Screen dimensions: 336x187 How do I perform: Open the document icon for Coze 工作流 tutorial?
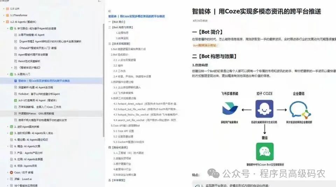15,107
